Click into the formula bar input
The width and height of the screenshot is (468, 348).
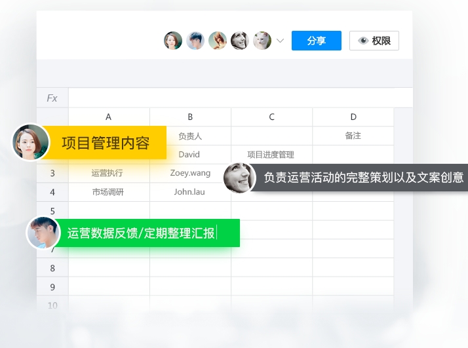point(241,98)
